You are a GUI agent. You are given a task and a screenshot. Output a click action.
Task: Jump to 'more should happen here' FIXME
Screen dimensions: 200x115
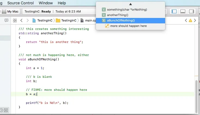[131, 26]
